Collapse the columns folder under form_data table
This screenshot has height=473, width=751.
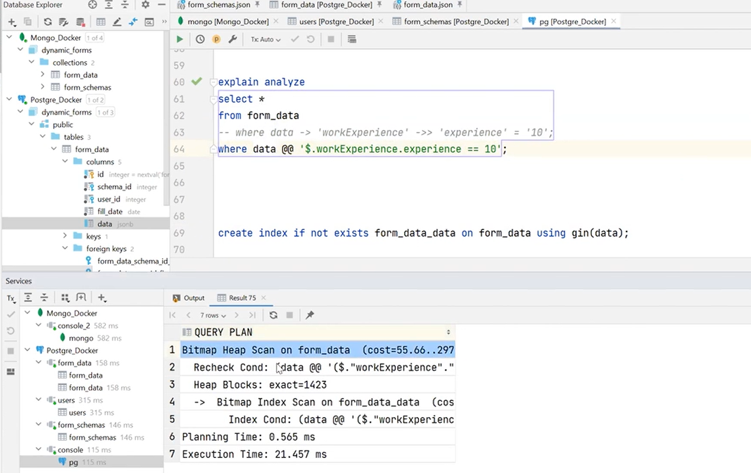point(65,162)
